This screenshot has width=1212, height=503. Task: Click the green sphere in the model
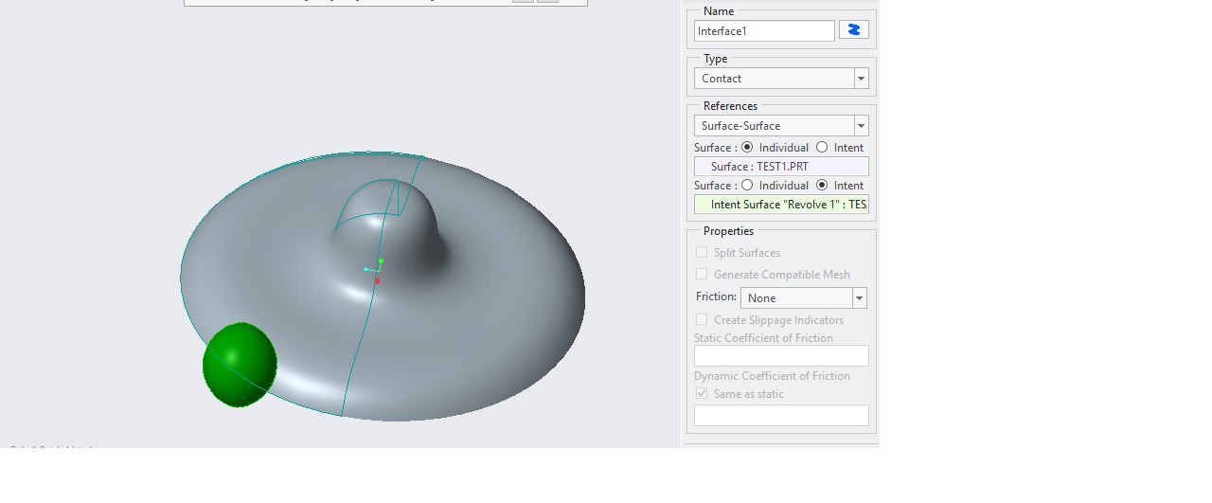pyautogui.click(x=240, y=365)
